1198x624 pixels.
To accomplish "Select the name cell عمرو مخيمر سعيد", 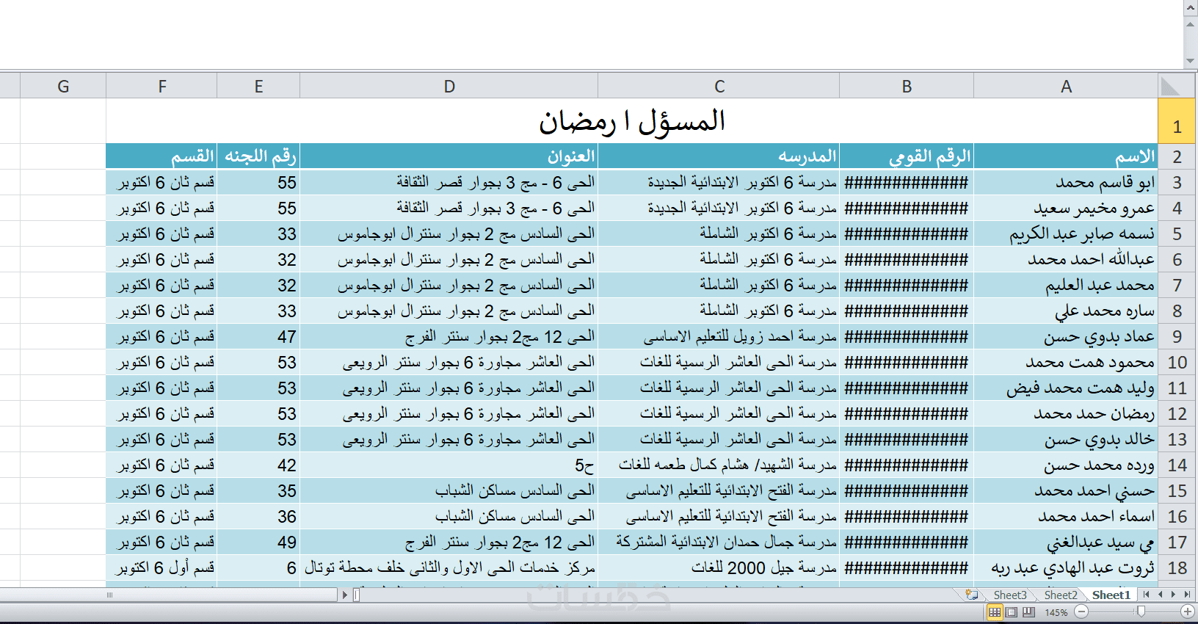I will point(1066,208).
